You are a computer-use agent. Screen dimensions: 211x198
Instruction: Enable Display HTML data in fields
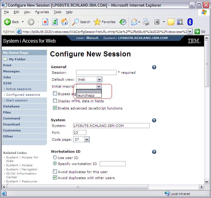pyautogui.click(x=55, y=100)
